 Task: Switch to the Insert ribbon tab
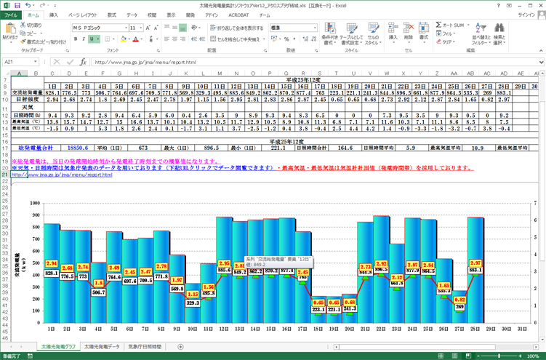pyautogui.click(x=53, y=15)
